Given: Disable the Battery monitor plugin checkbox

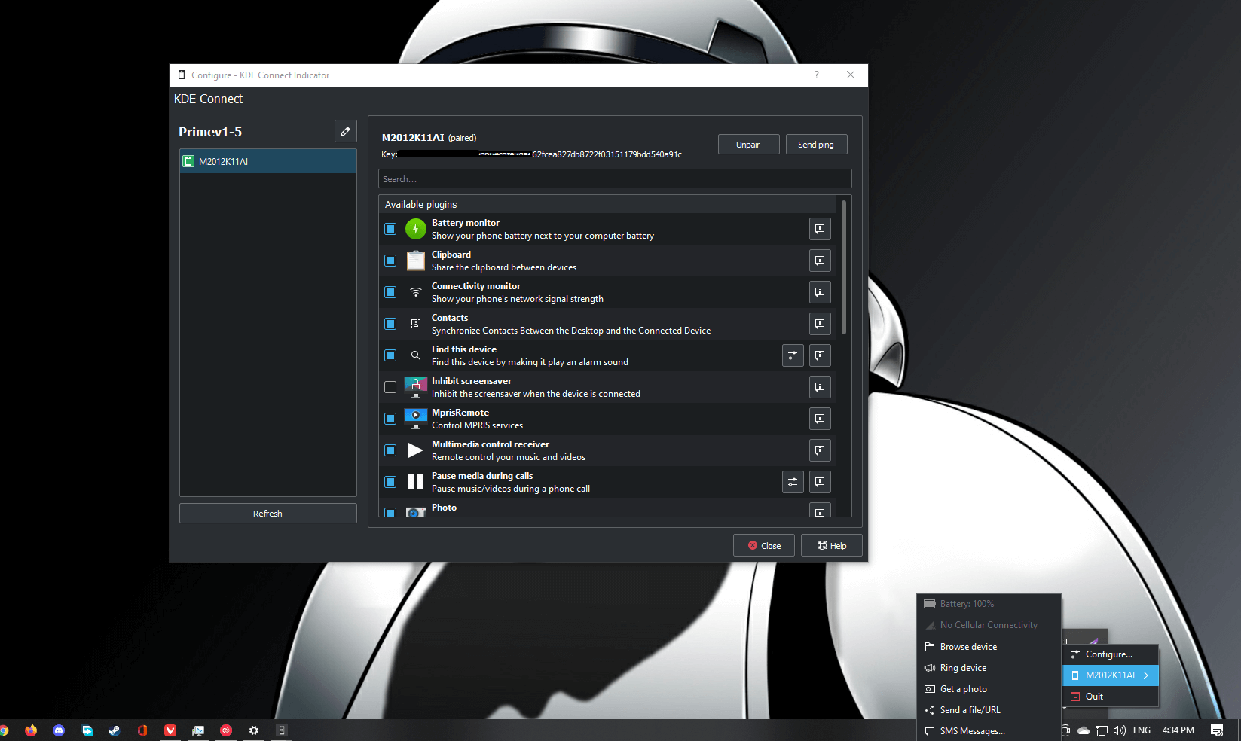Looking at the screenshot, I should tap(390, 229).
